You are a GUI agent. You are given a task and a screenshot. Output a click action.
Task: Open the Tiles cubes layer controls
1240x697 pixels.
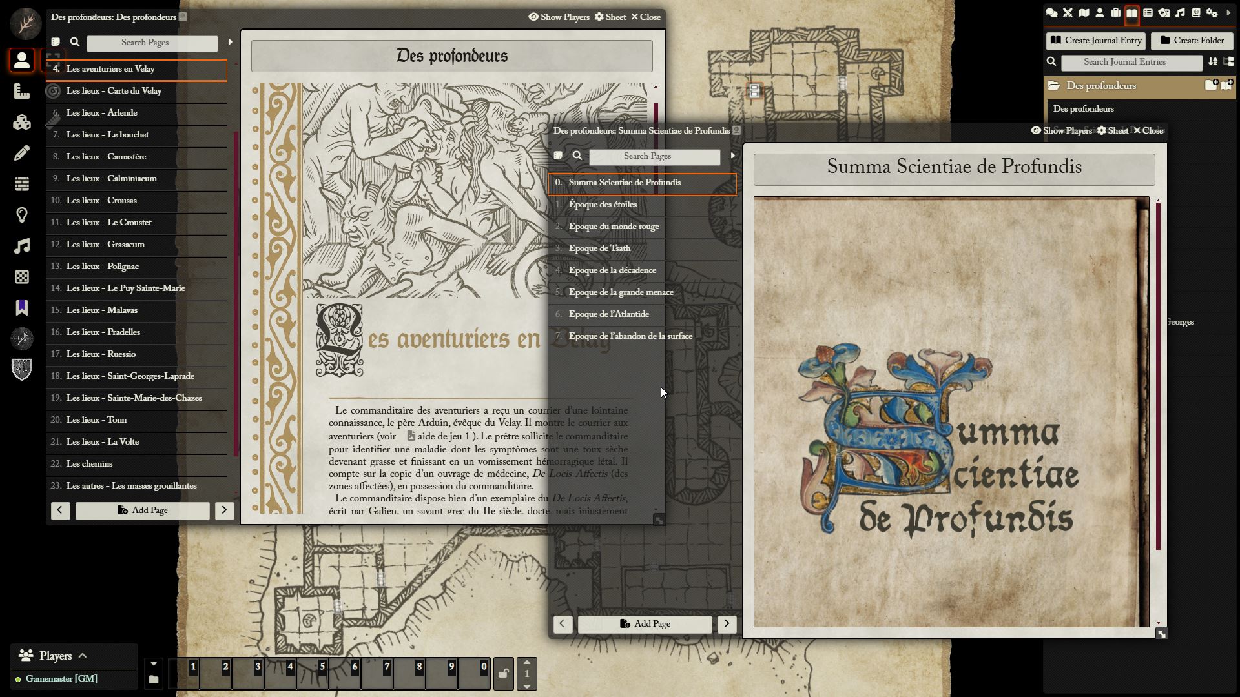pyautogui.click(x=22, y=122)
